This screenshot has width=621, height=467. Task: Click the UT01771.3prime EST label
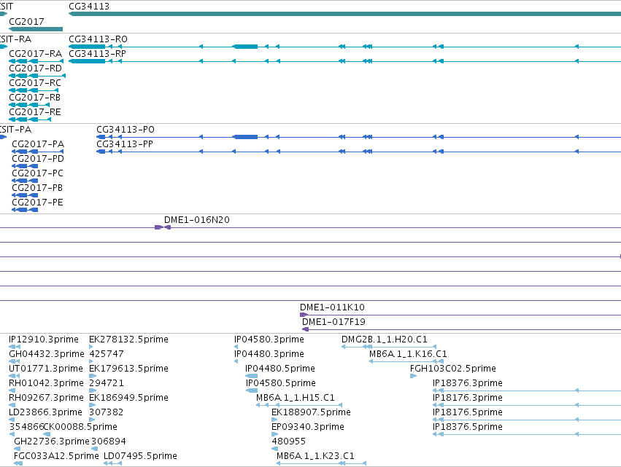tap(45, 369)
